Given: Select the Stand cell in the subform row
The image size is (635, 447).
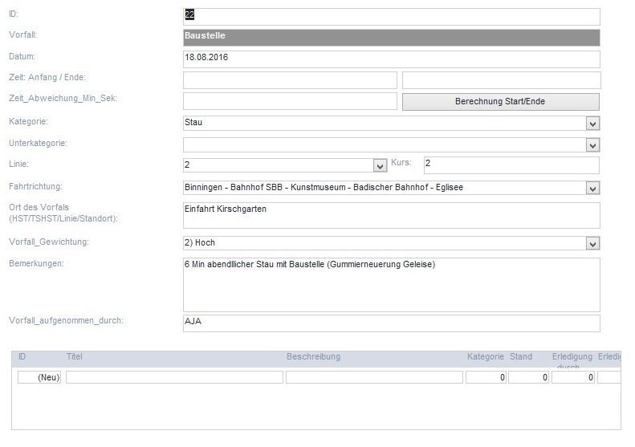Looking at the screenshot, I should (x=528, y=377).
